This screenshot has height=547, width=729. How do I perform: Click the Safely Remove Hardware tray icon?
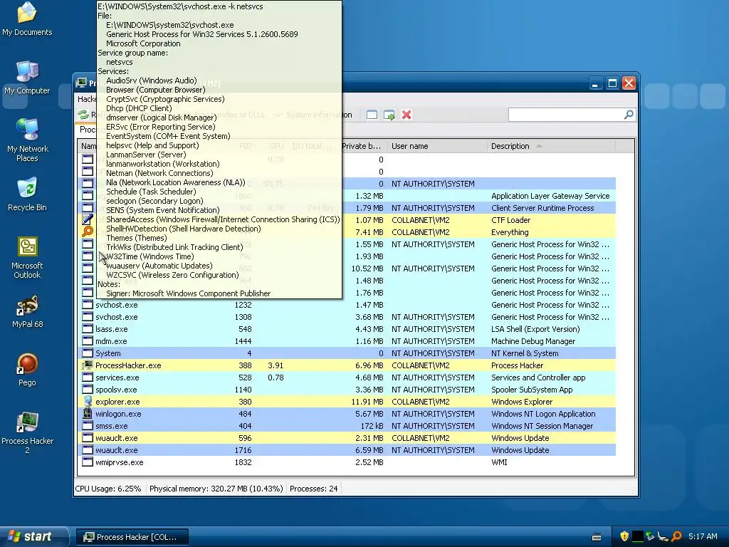click(650, 536)
